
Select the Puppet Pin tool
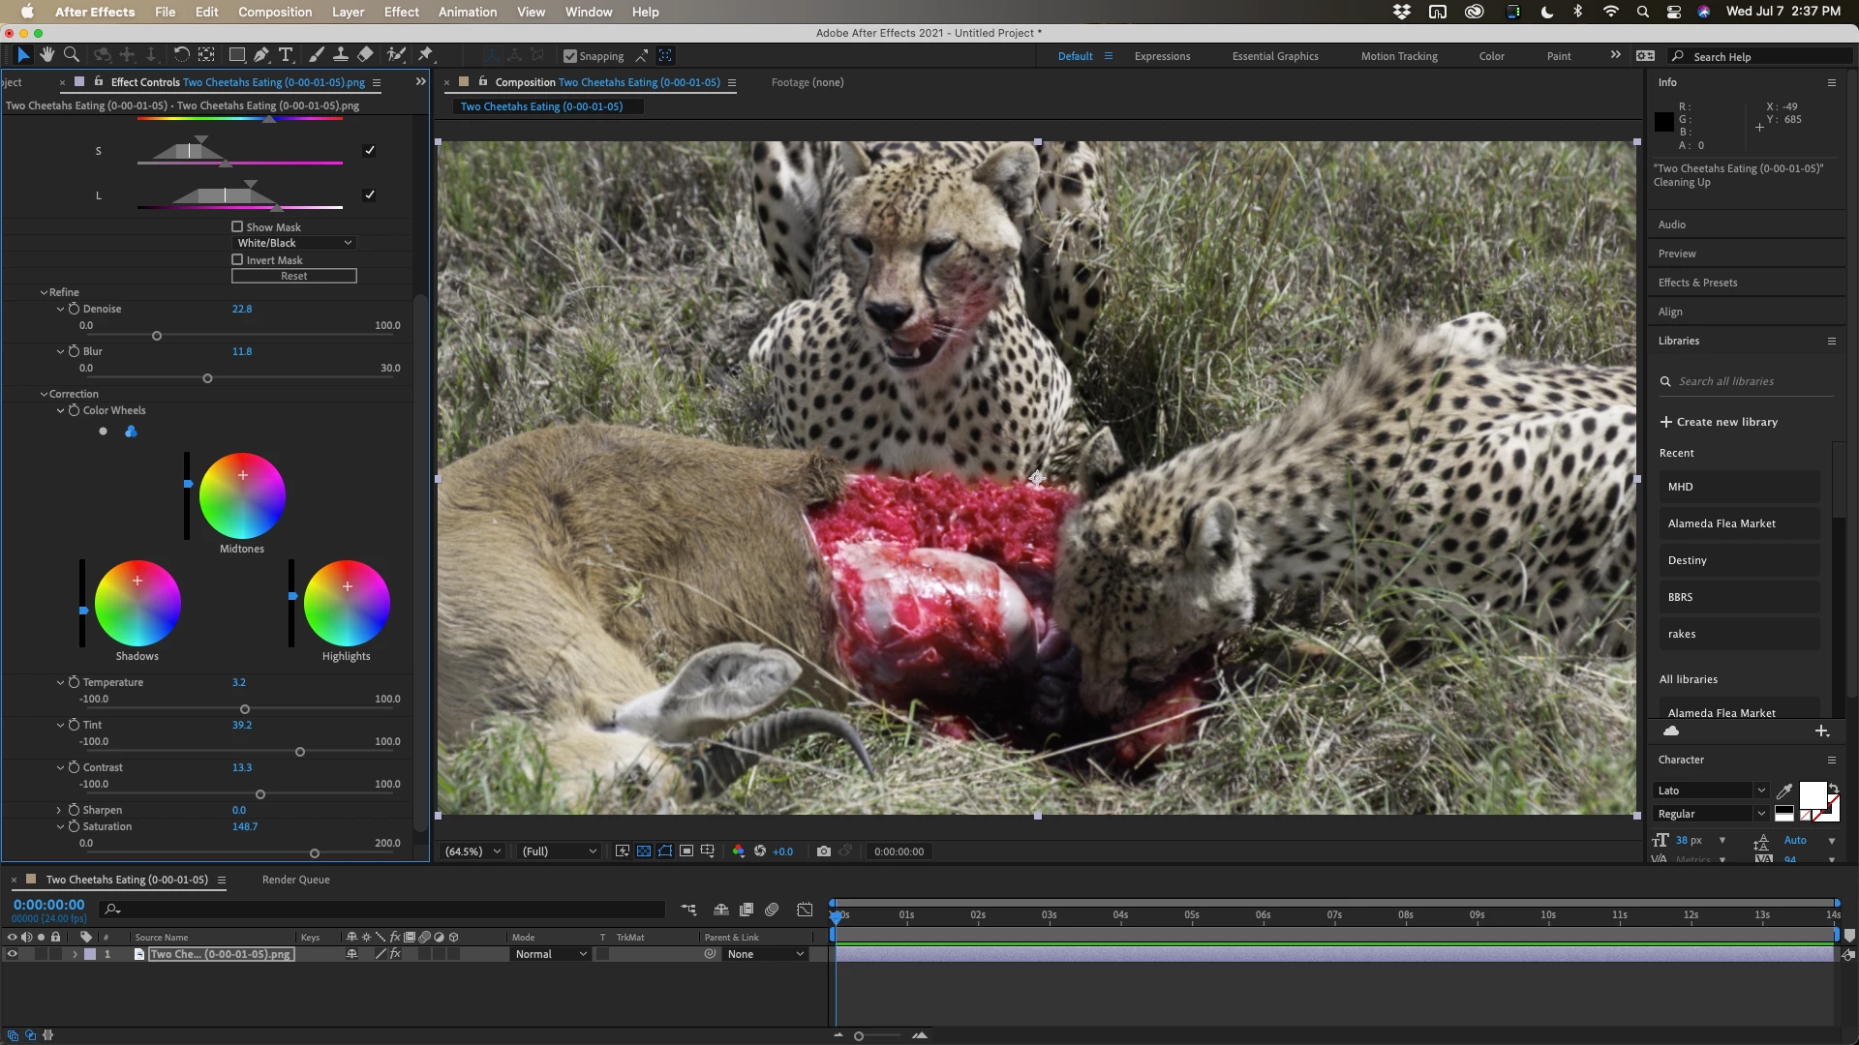[425, 55]
